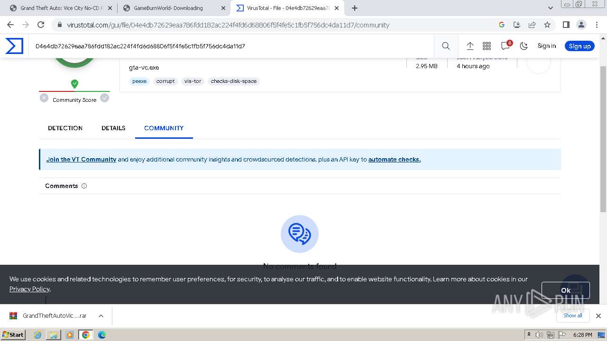Click the corrupt tag
607x341 pixels.
[166, 81]
